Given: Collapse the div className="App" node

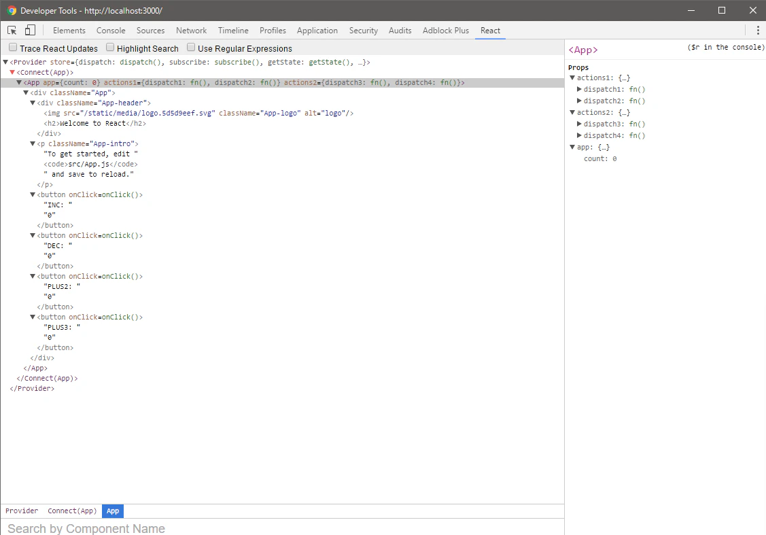Looking at the screenshot, I should pyautogui.click(x=27, y=93).
